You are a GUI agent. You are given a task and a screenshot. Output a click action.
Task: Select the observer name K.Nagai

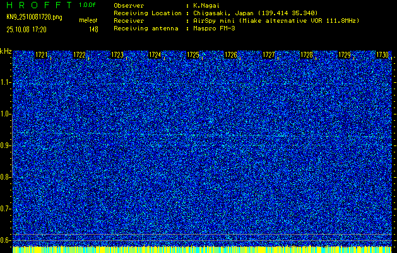coord(208,5)
